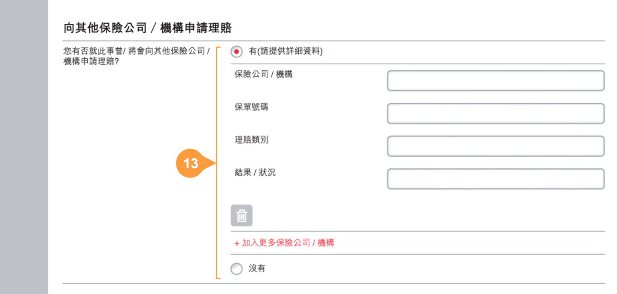Select the 理賠類別 input field
The width and height of the screenshot is (617, 294).
496,146
